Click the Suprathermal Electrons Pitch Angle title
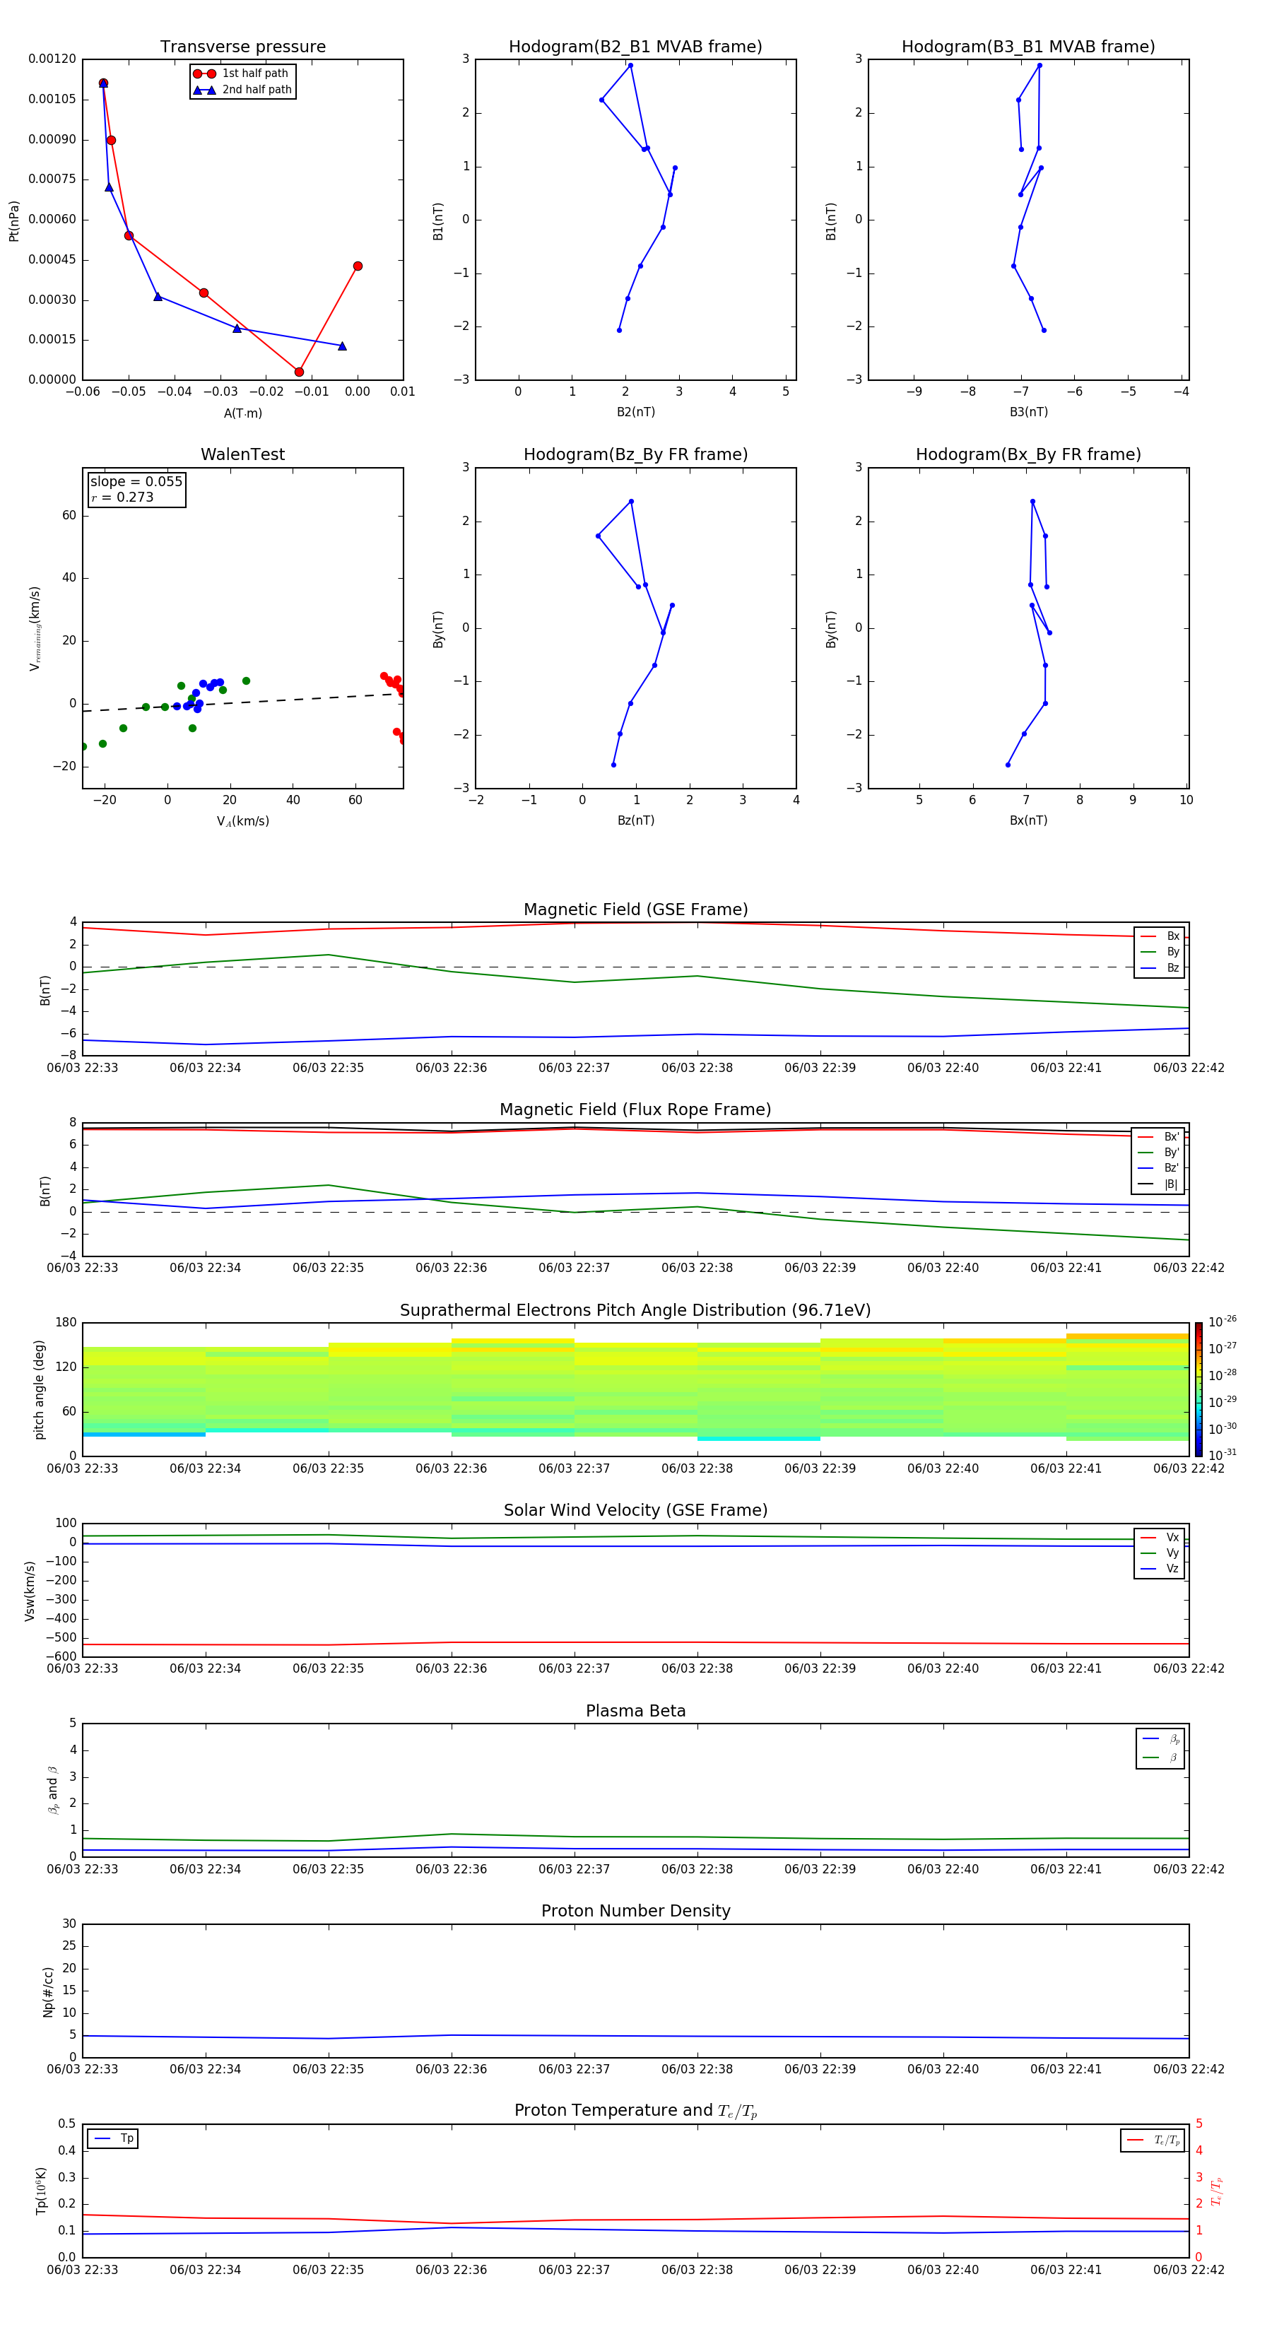Image resolution: width=1272 pixels, height=2332 pixels. pos(635,1311)
